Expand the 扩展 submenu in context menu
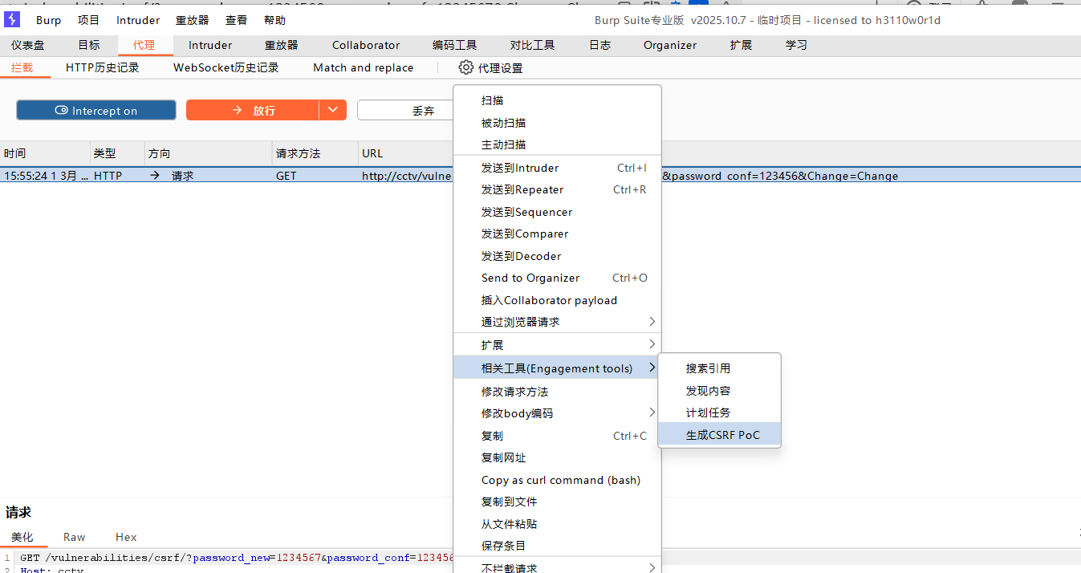1081x573 pixels. [x=557, y=345]
